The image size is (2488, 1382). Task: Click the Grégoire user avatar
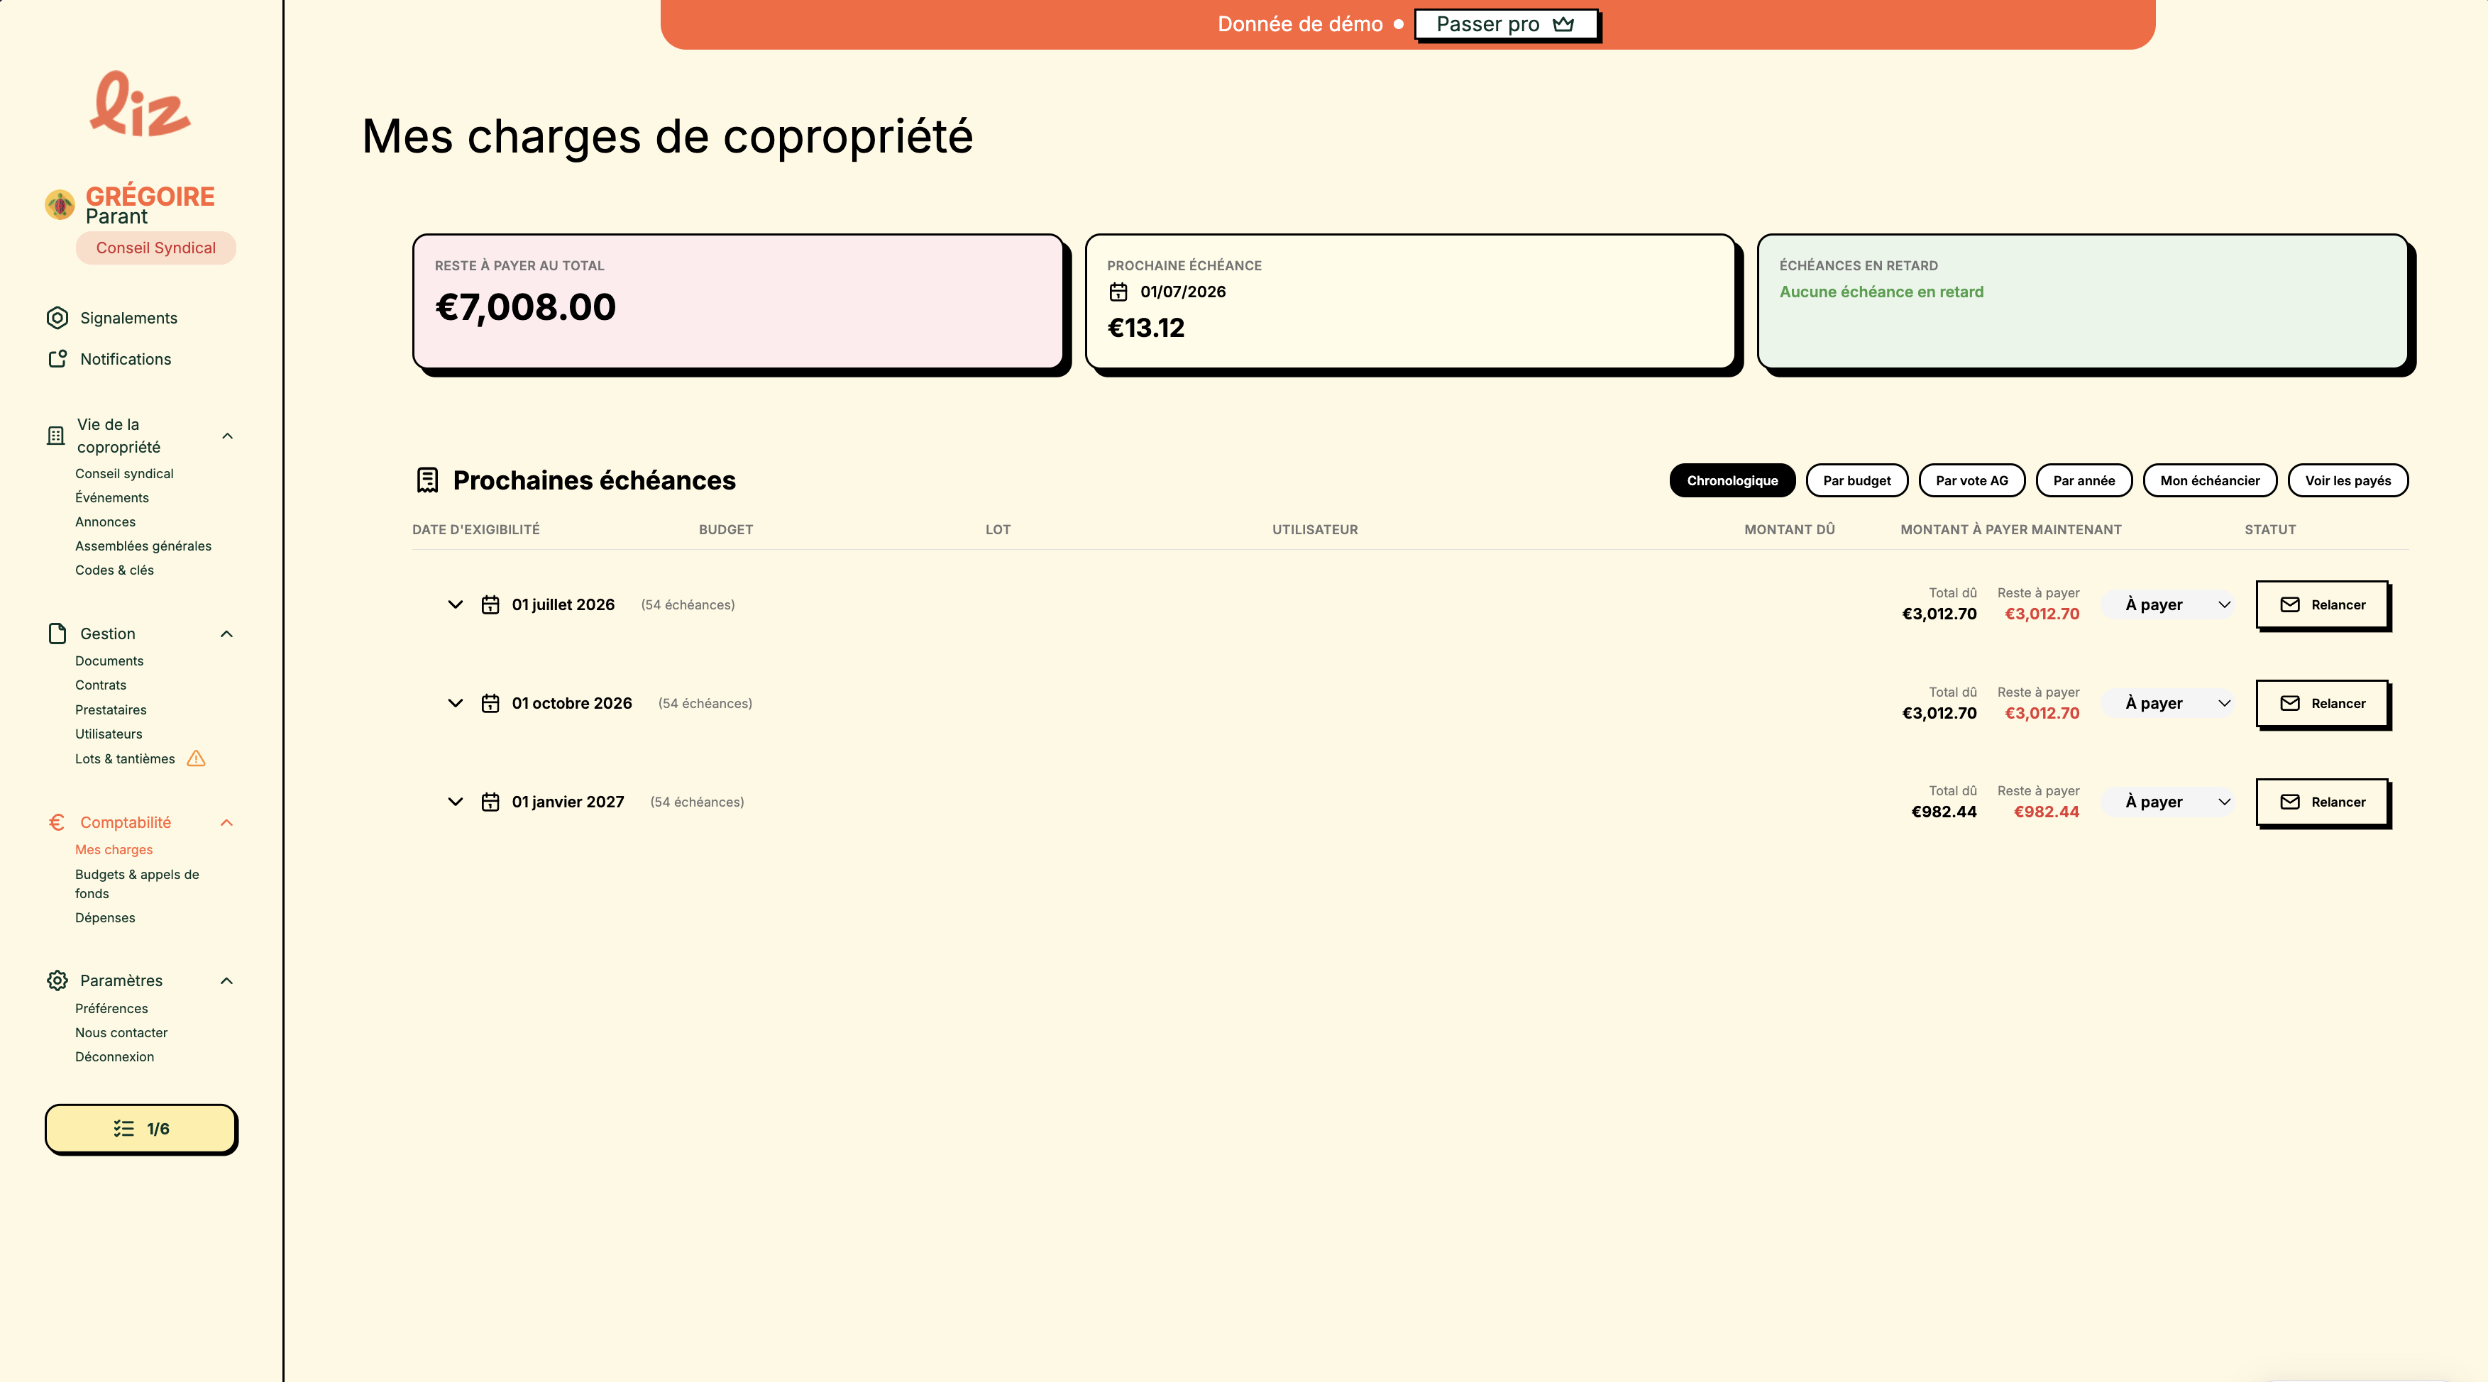(x=60, y=205)
